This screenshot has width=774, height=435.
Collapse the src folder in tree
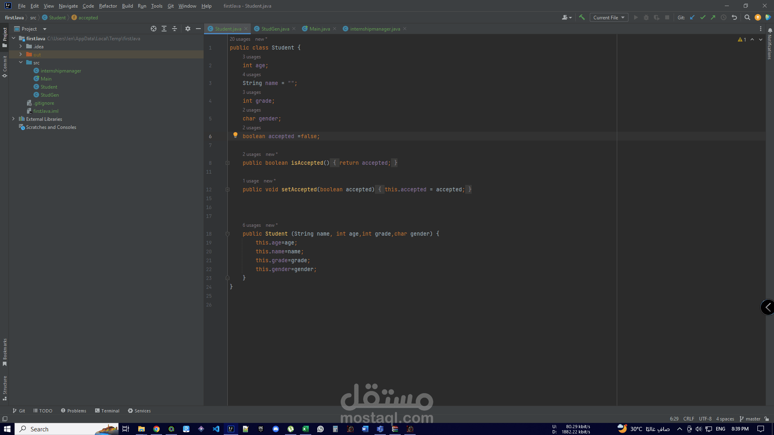[21, 62]
